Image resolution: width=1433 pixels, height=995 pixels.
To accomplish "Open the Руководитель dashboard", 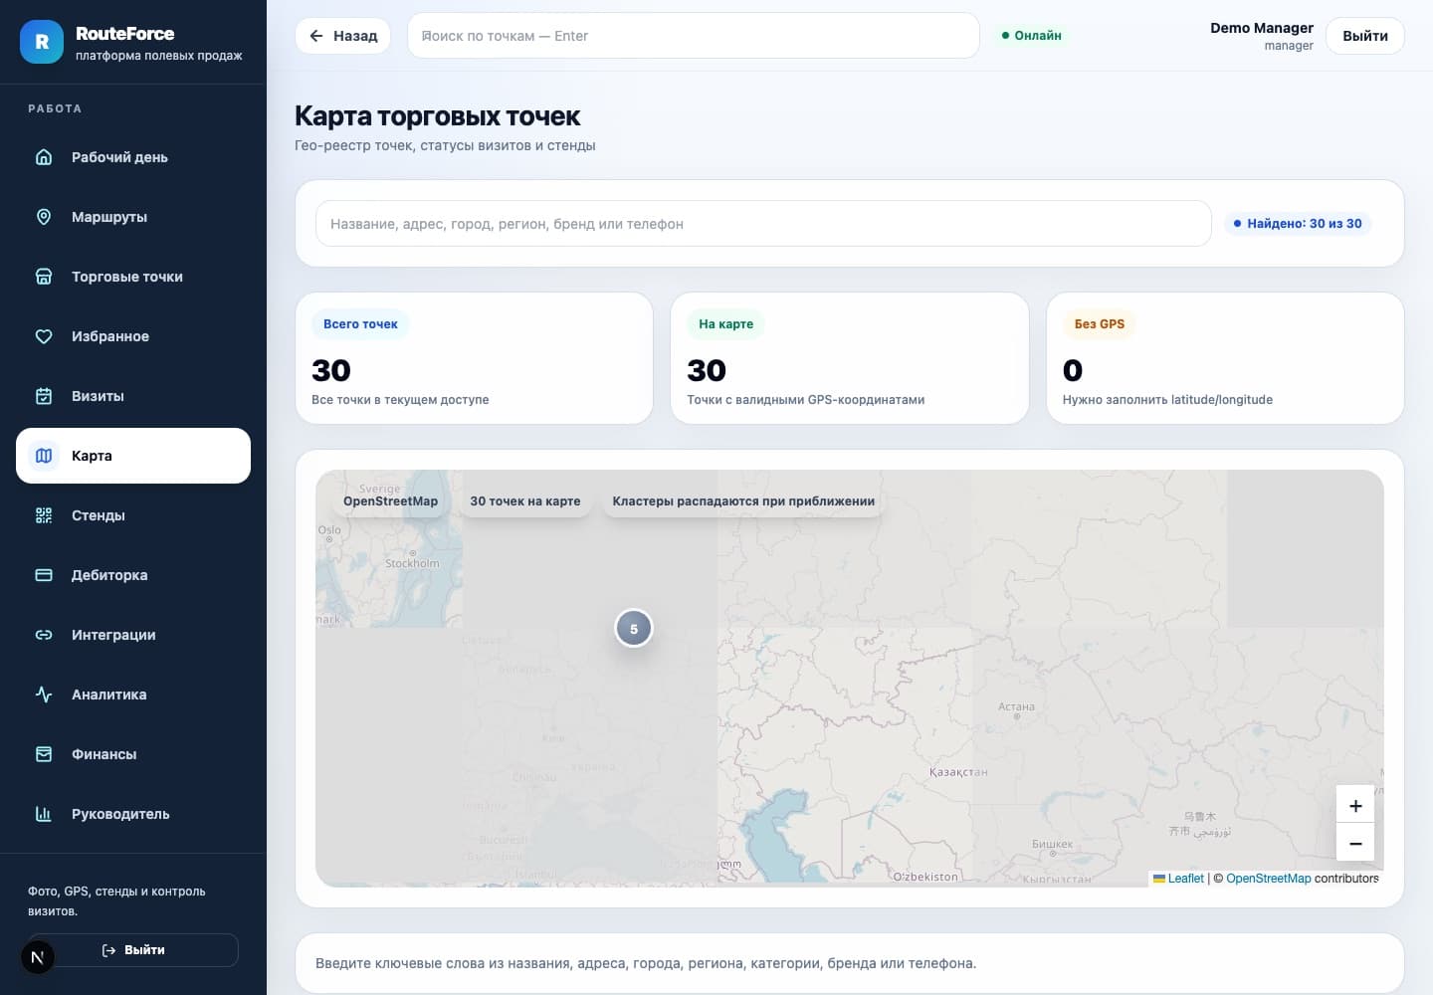I will [x=133, y=814].
